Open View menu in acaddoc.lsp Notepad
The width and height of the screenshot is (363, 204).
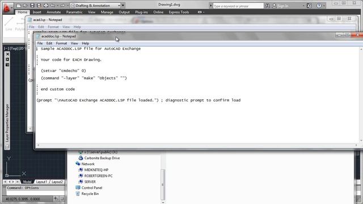(x=74, y=43)
